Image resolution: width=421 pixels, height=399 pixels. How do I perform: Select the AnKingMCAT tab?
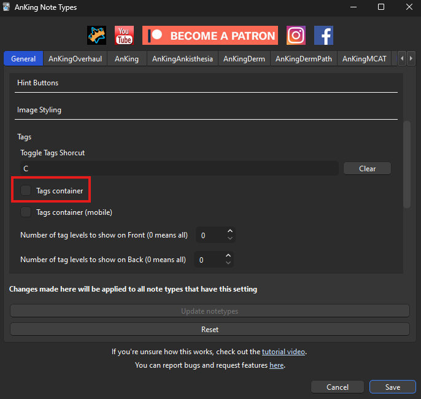click(365, 59)
